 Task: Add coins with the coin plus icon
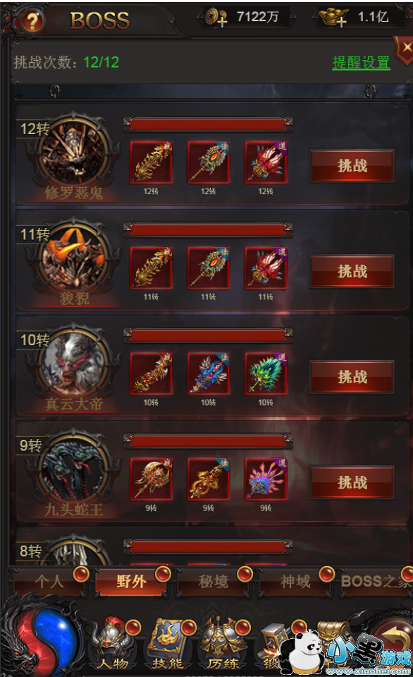(x=216, y=17)
